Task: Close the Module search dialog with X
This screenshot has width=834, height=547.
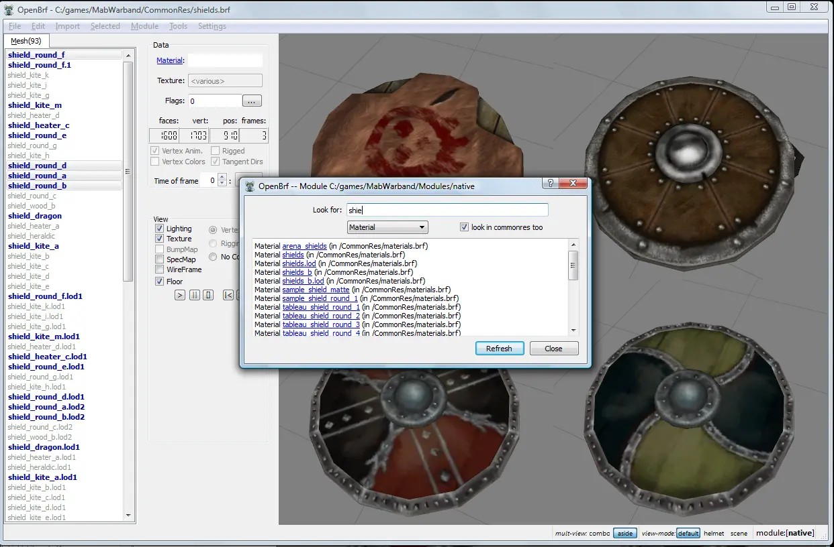Action: (x=573, y=184)
